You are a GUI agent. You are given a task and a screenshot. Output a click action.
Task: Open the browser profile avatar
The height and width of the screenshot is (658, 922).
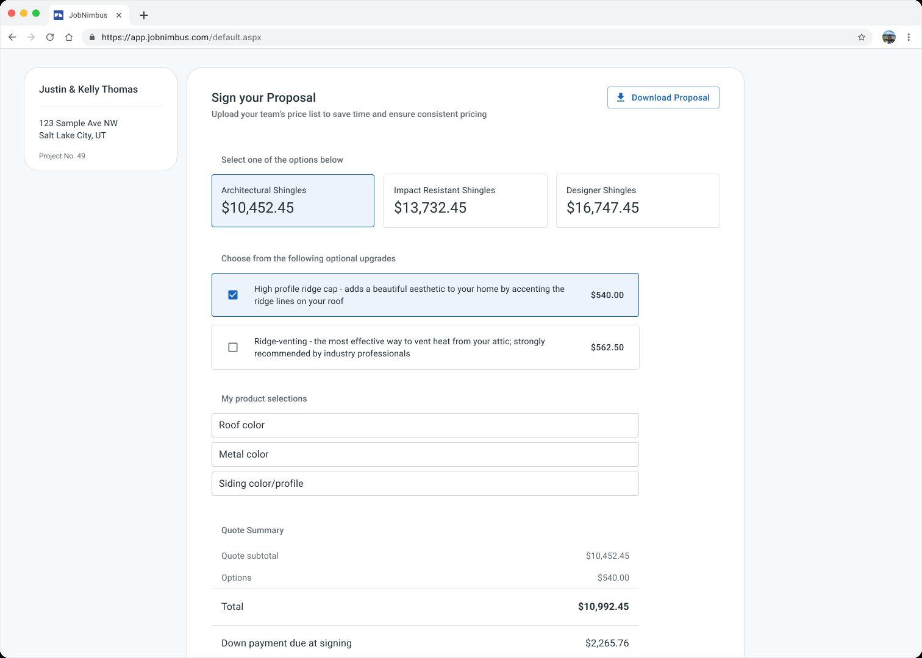coord(889,37)
